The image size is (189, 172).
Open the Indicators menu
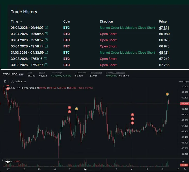(19, 81)
